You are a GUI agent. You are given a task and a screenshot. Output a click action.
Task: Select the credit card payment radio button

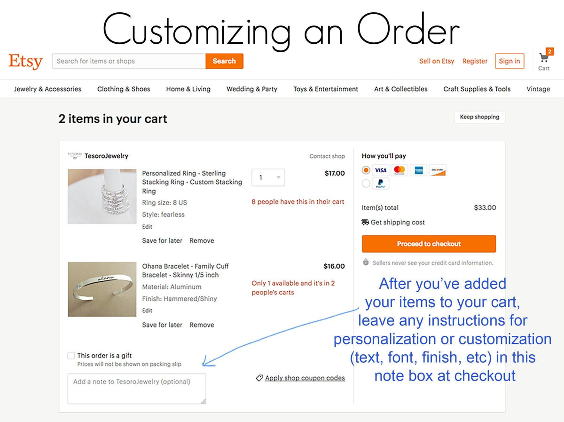(366, 170)
